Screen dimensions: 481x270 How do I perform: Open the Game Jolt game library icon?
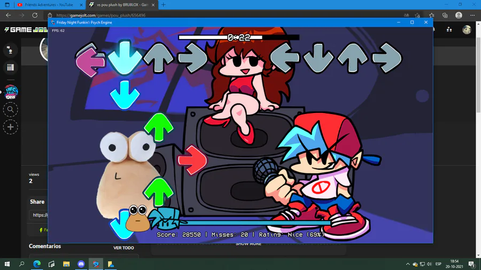10,67
